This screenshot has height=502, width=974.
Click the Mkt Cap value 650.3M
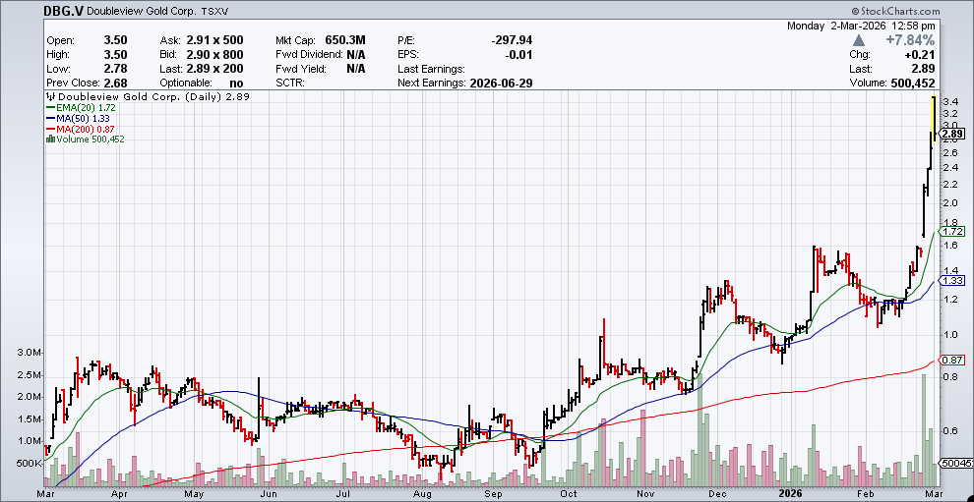345,40
